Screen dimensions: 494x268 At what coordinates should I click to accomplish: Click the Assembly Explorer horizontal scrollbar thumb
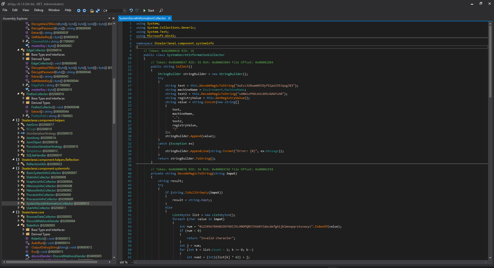(x=51, y=262)
